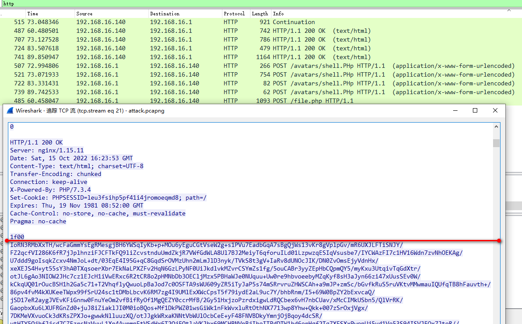Screen dimensions: 522x324
Task: Click base64 line starting kCkqUQ01rOuc
Action: click(x=250, y=285)
